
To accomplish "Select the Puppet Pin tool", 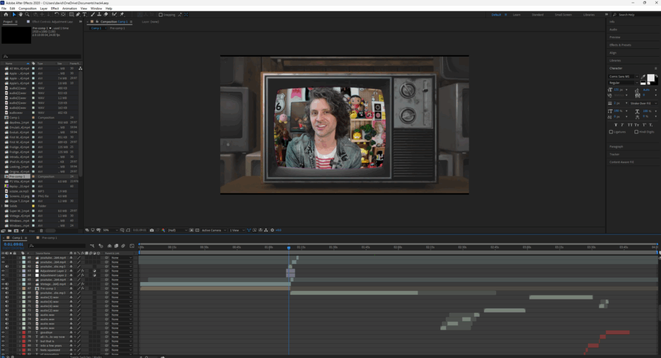I will click(121, 14).
